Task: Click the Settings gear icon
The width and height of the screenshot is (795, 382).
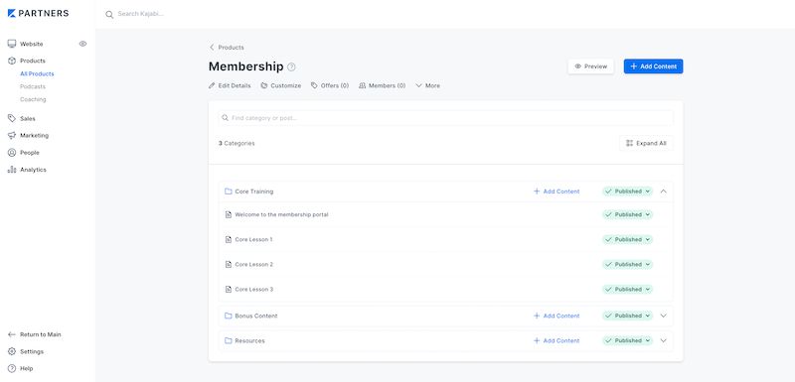Action: 12,351
